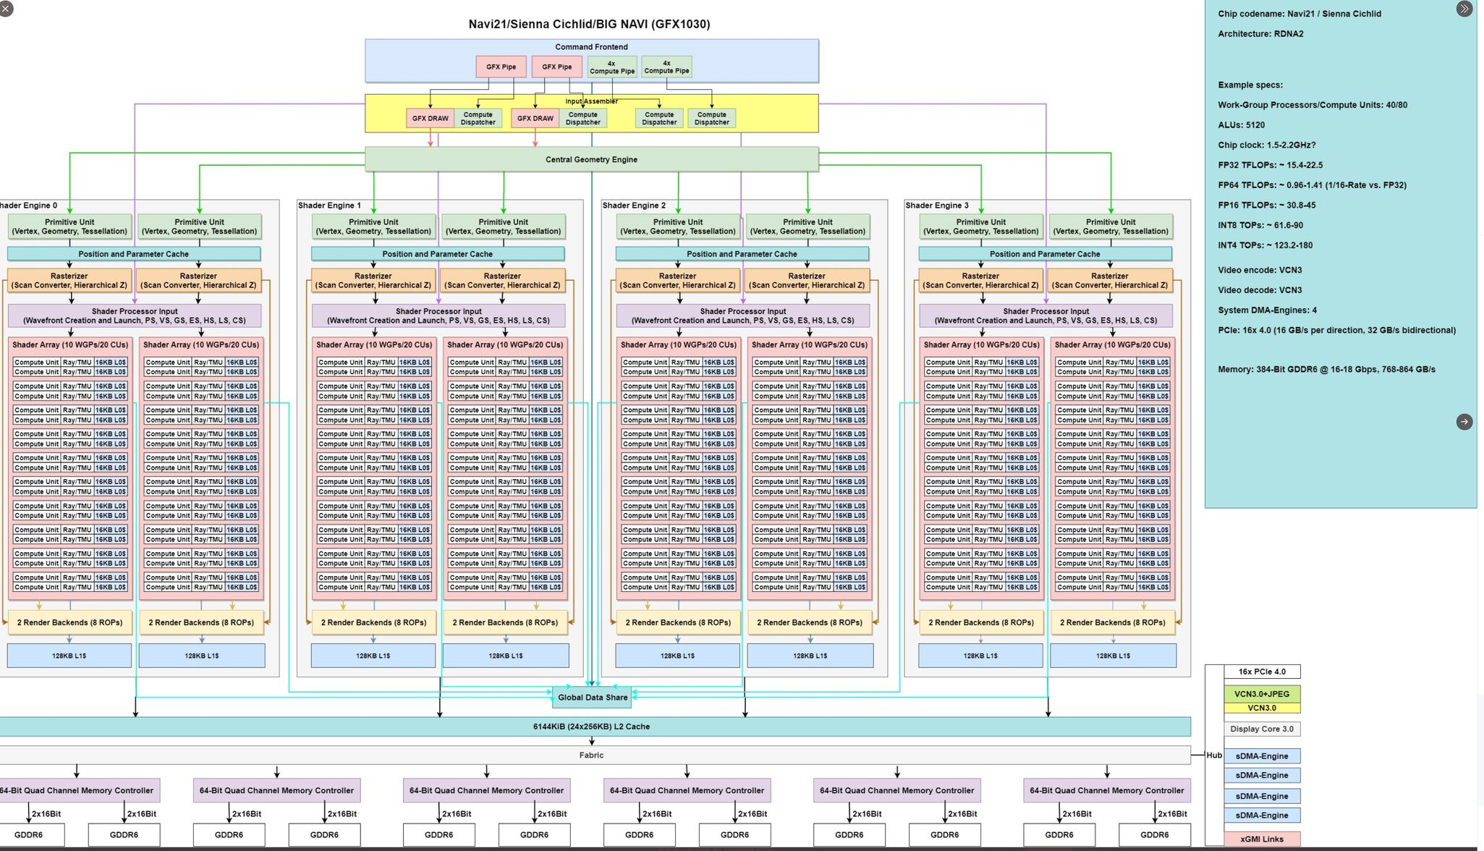The image size is (1484, 851).
Task: Click 'FP16 TFLOPs: ~ 30.8-45' line
Action: 1267,206
